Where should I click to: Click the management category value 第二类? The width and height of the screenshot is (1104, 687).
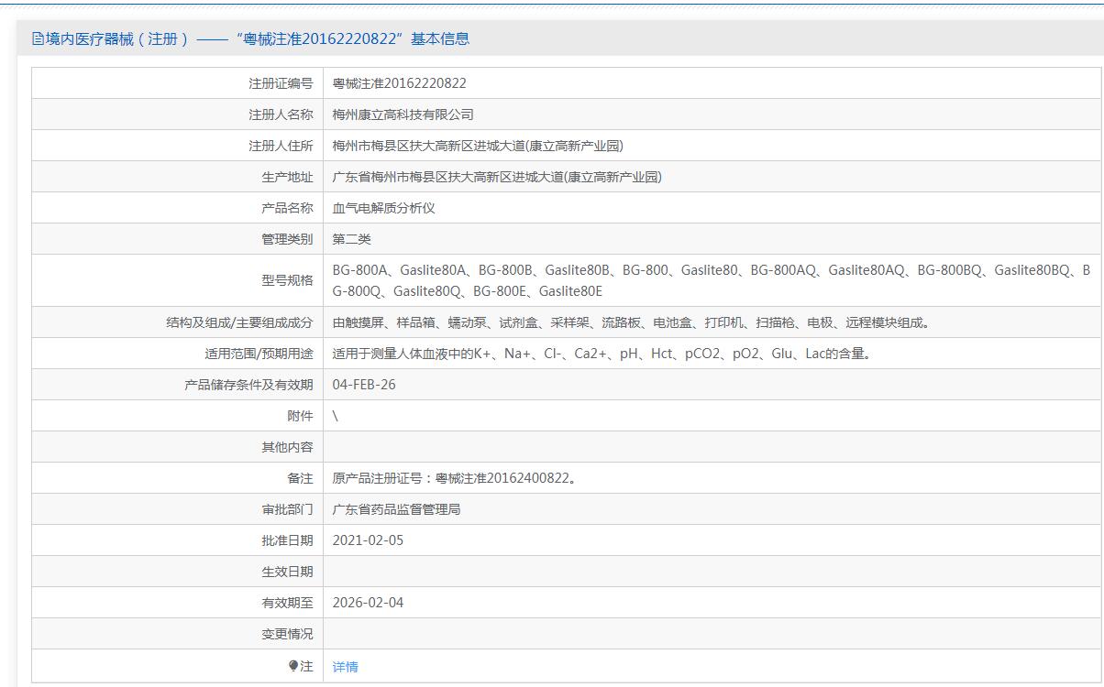[351, 239]
